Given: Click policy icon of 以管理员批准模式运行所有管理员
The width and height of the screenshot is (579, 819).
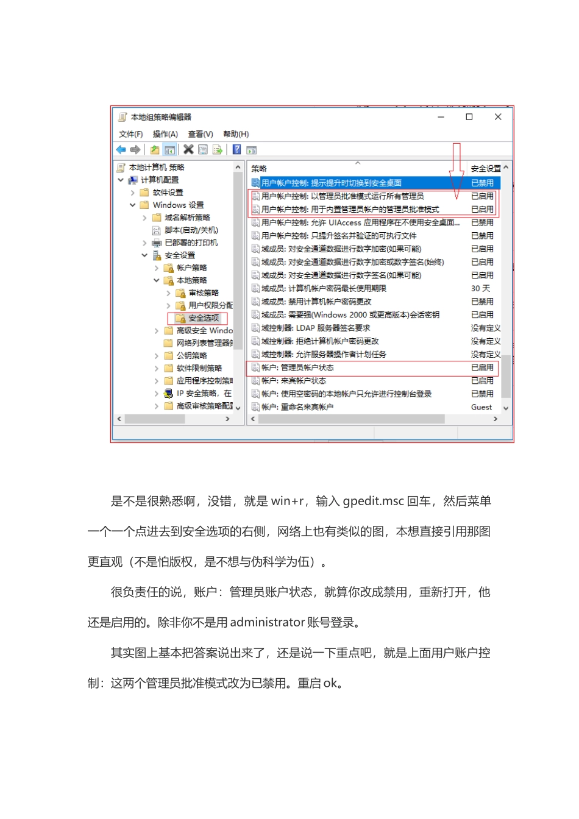Looking at the screenshot, I should pos(256,196).
